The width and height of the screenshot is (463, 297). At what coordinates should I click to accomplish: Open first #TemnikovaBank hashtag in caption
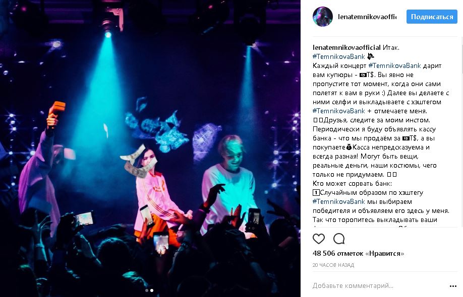click(x=339, y=56)
